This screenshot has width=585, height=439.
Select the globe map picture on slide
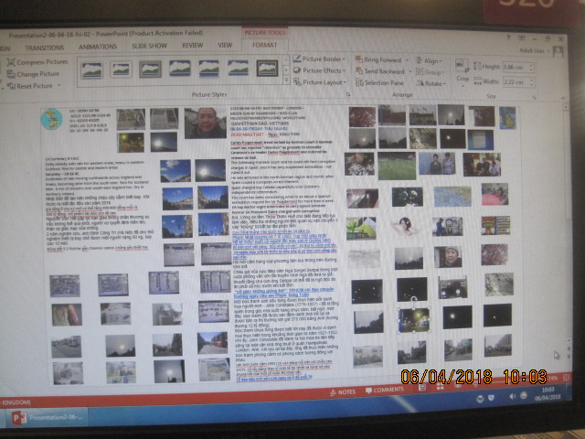pos(51,119)
